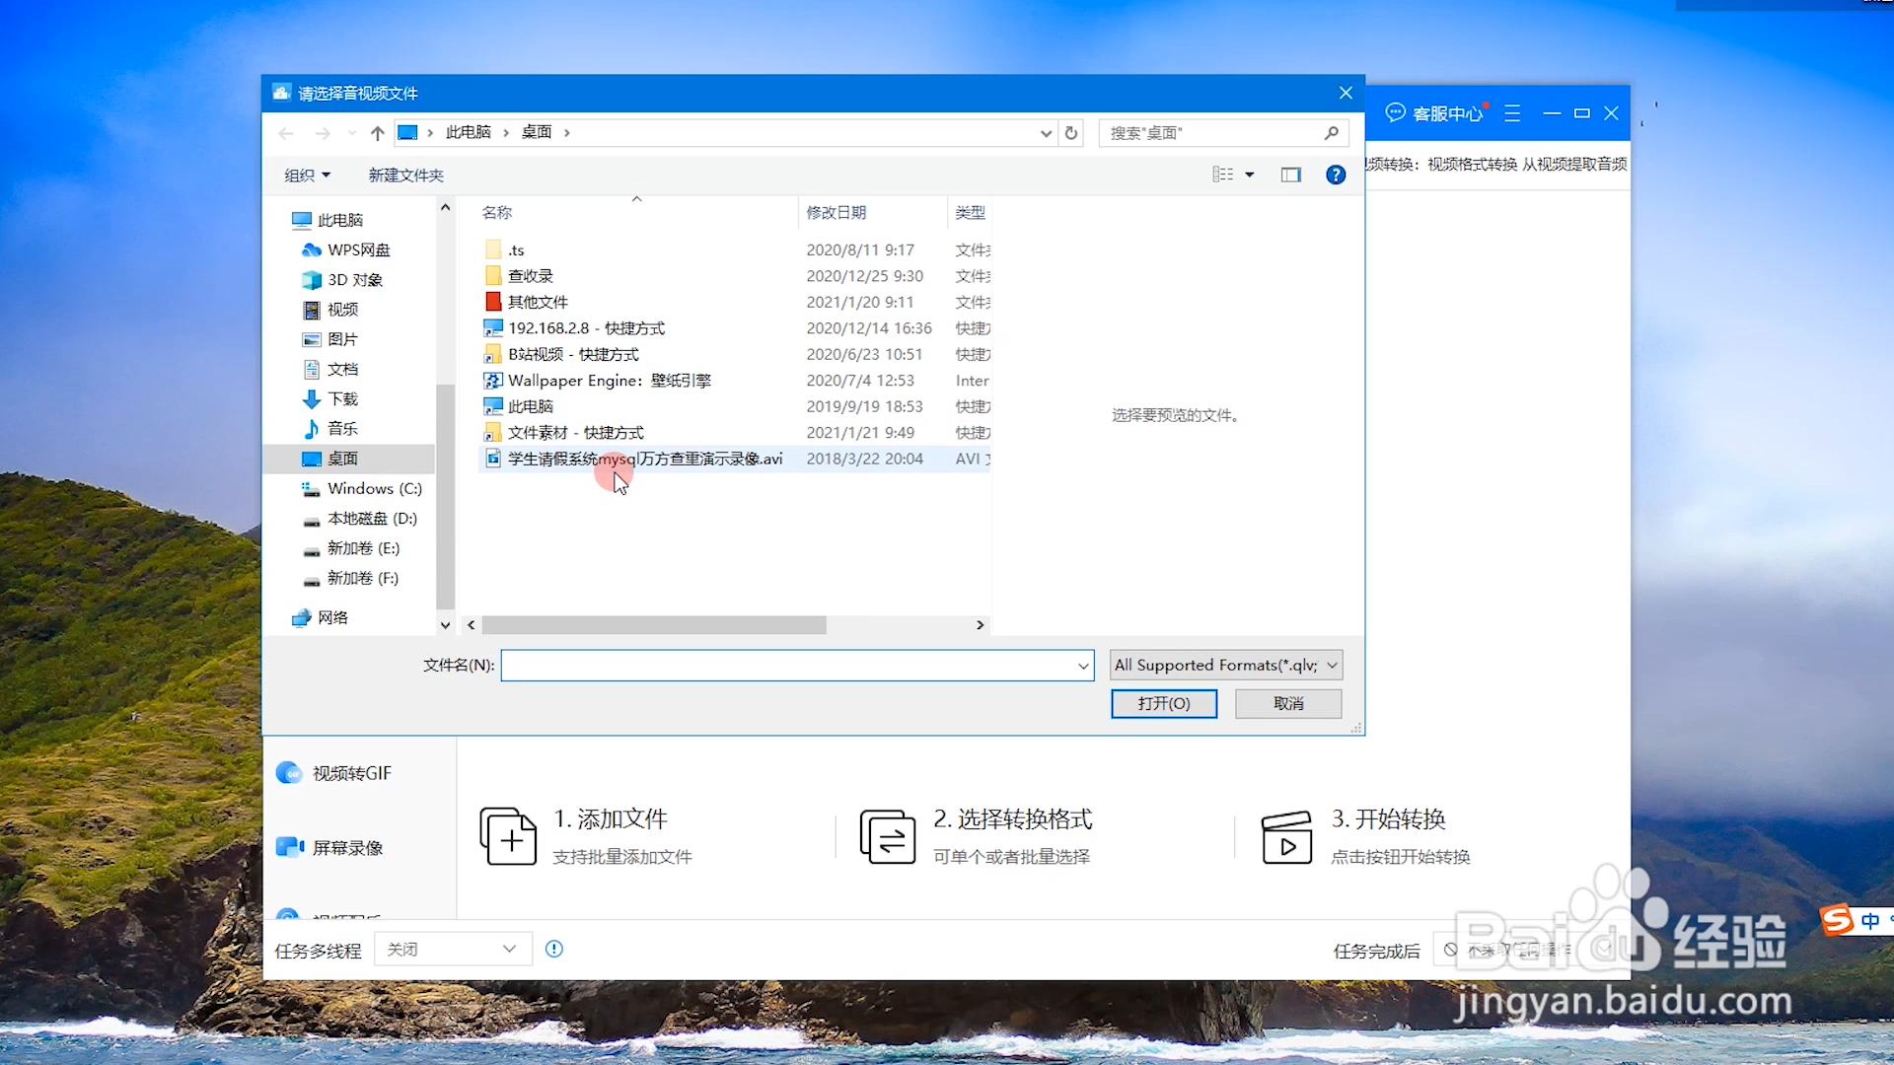Click the 取消 button

coord(1287,703)
